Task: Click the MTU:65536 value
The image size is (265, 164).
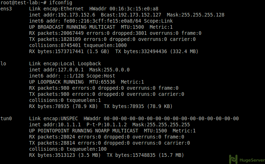Action: 102,82
